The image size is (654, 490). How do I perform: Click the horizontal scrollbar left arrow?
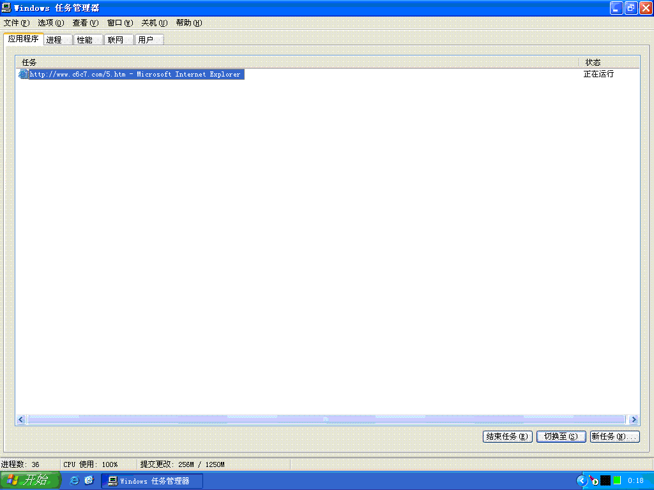[21, 420]
